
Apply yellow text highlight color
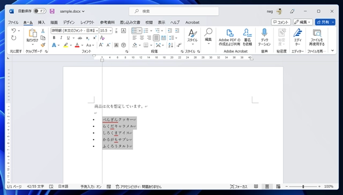click(x=65, y=45)
